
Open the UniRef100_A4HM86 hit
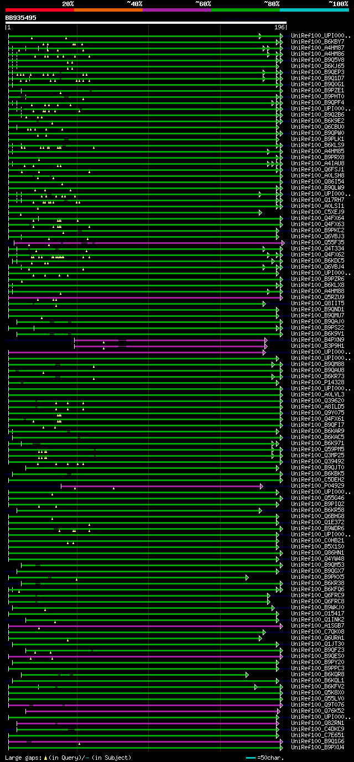[x=317, y=54]
